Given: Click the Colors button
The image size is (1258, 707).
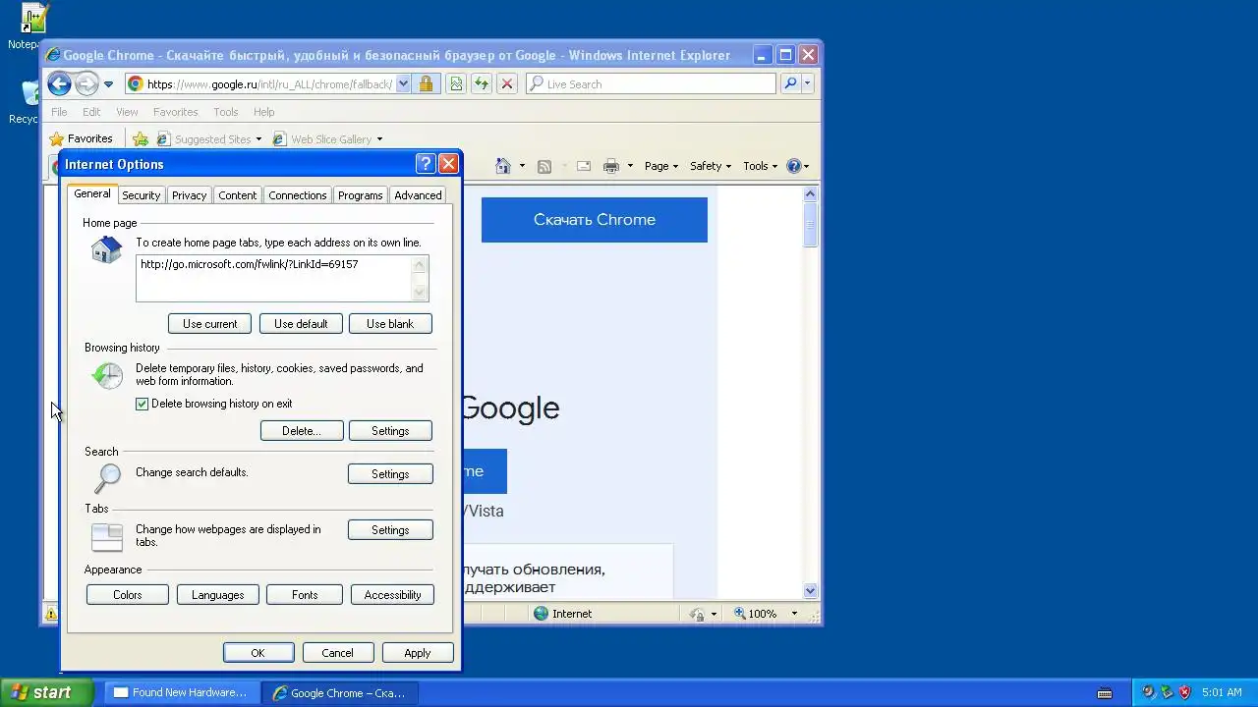Looking at the screenshot, I should [x=128, y=595].
